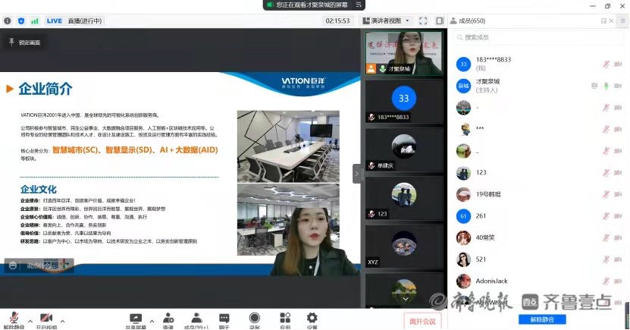
Task: Open the speaker view layout dropdown
Action: 385,20
